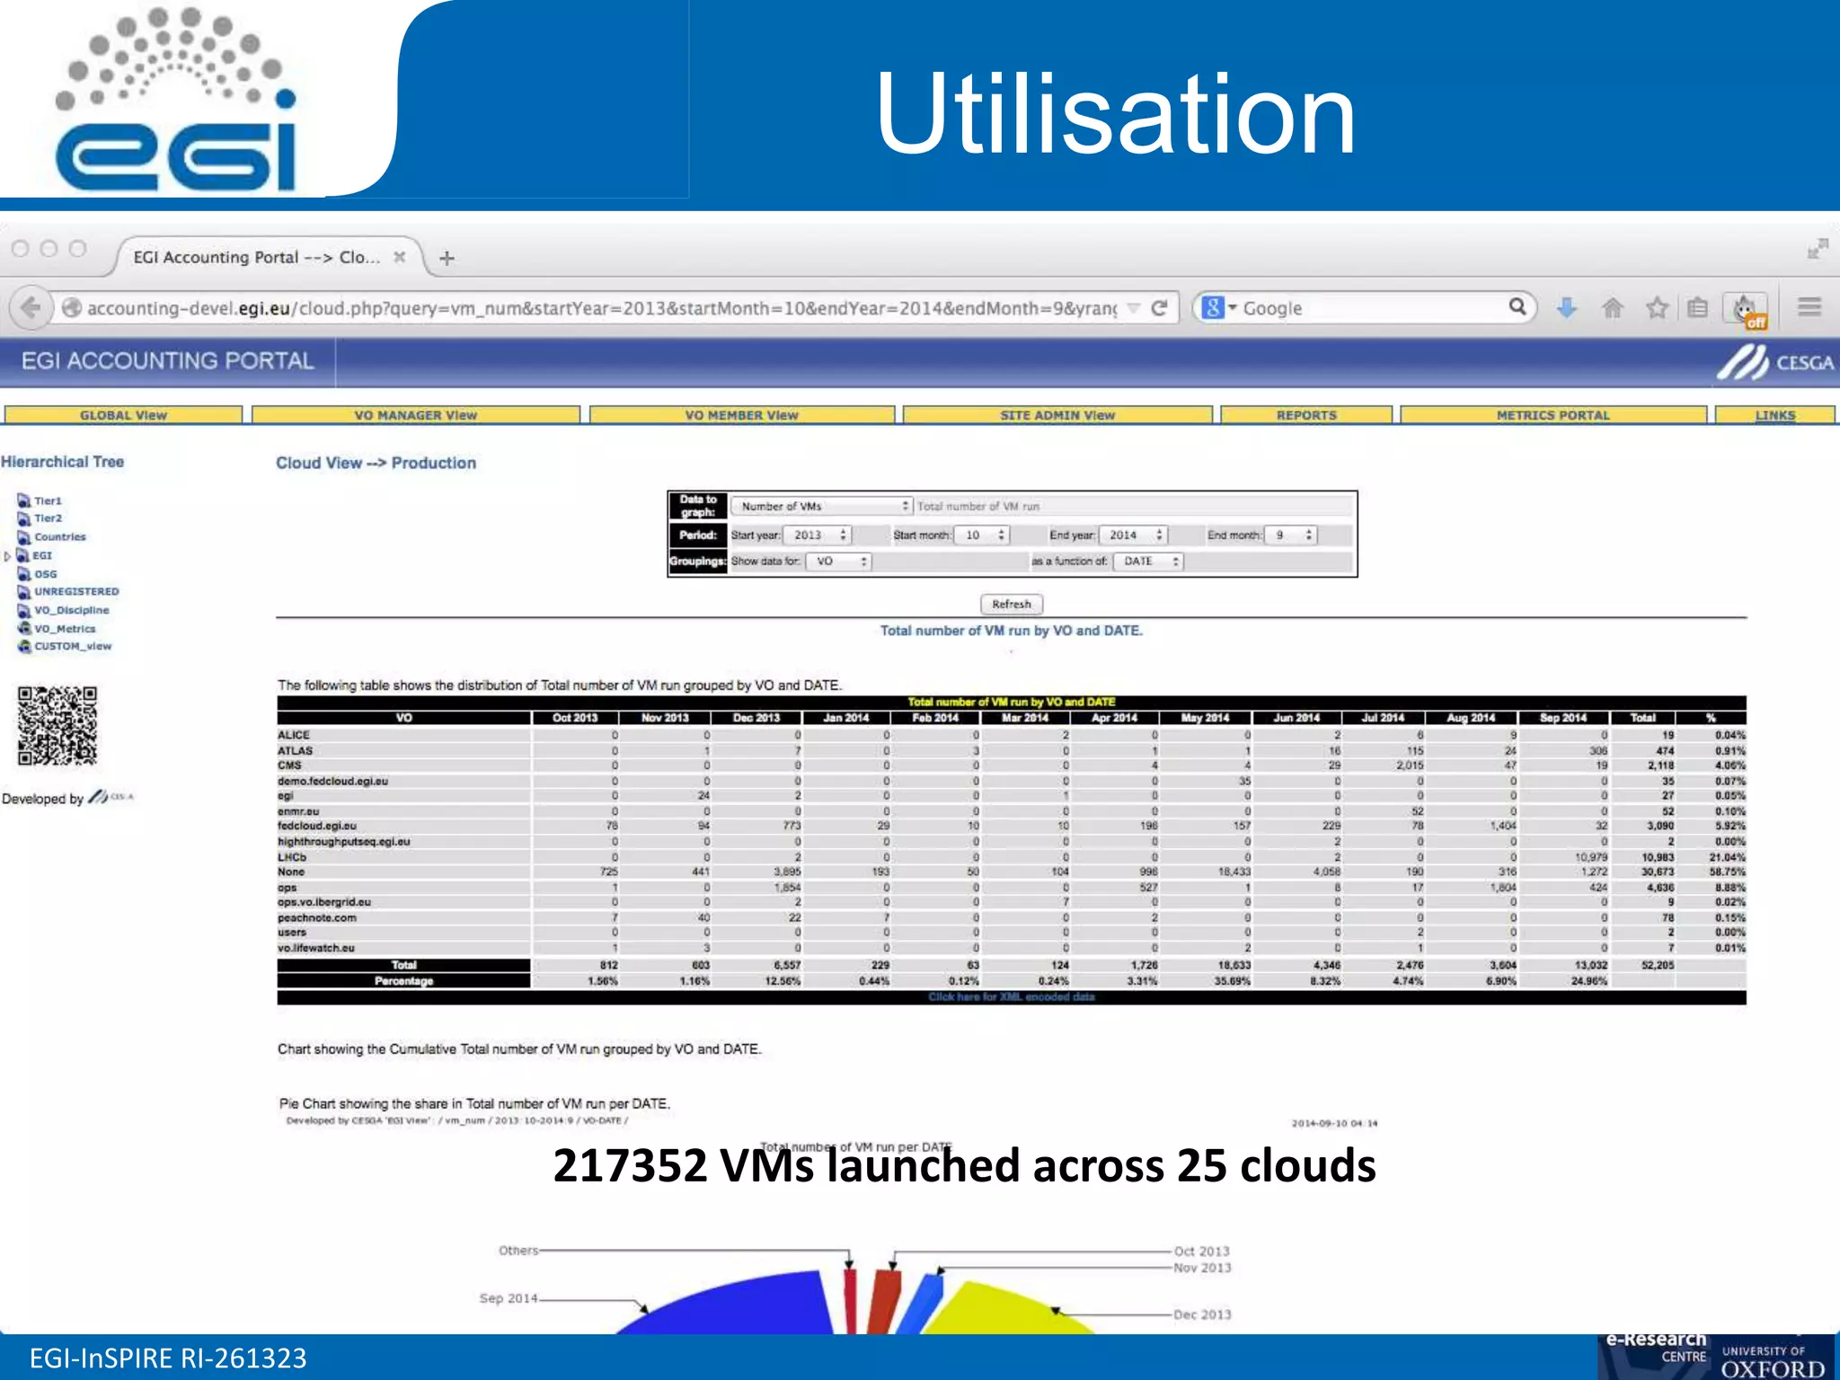1840x1380 pixels.
Task: Click the OSG tree icon
Action: click(x=24, y=574)
